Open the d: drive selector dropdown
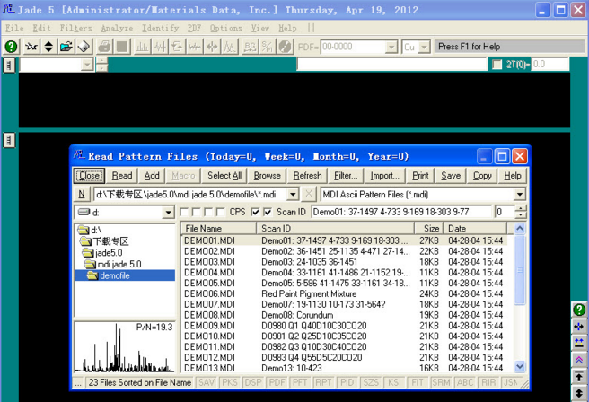The image size is (589, 402). click(168, 213)
